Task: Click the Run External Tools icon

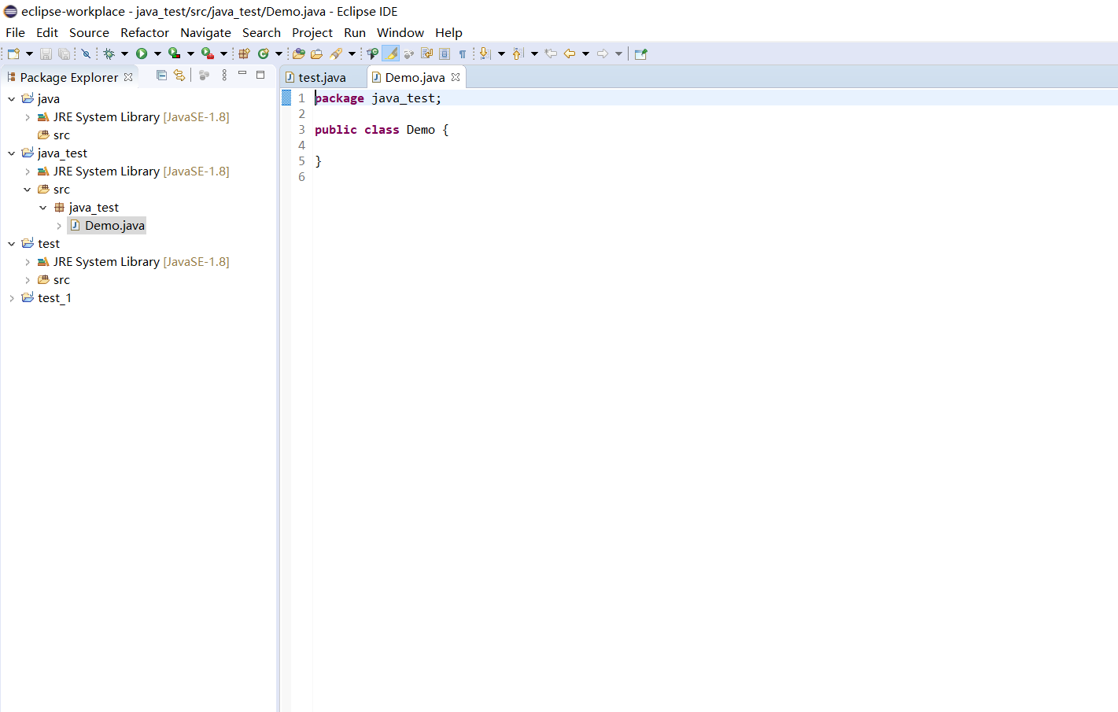Action: (x=207, y=53)
